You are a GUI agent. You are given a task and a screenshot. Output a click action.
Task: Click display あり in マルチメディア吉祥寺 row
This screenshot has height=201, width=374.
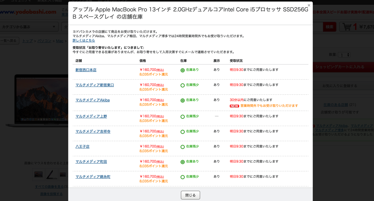pos(217,131)
